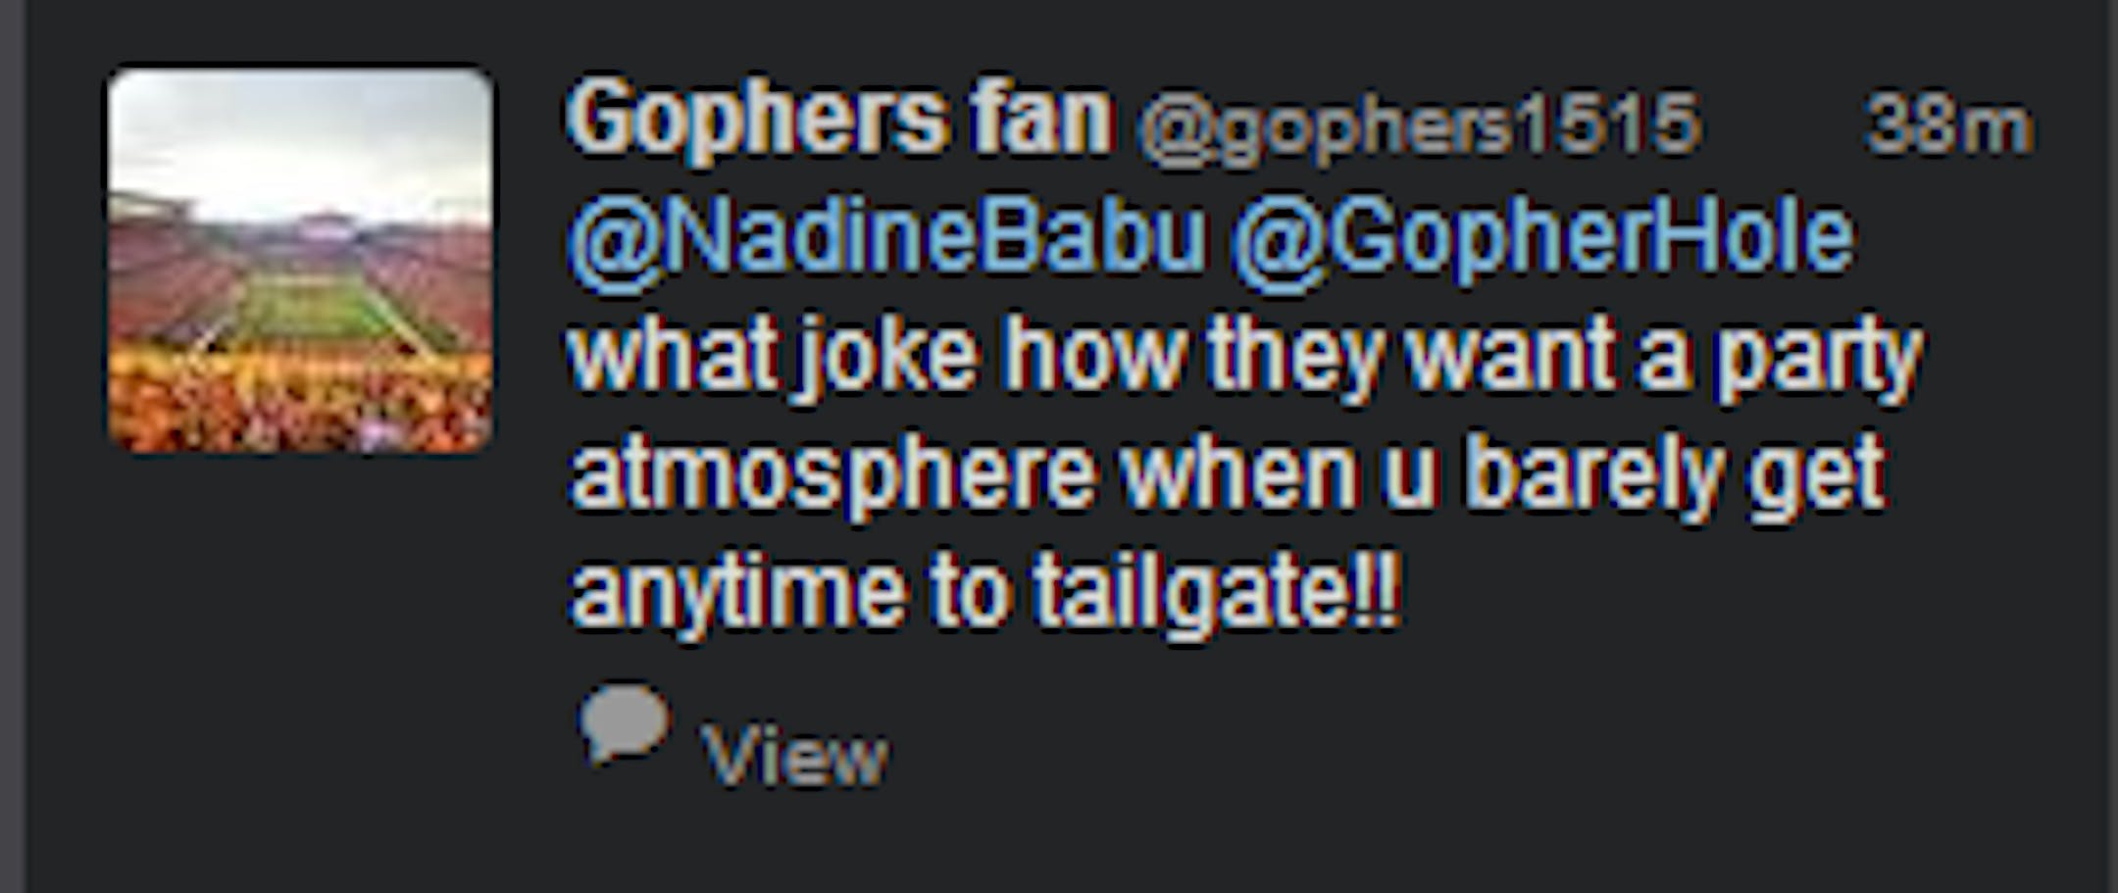Screen dimensions: 2118x893
Task: Click the word "tailgate!!" in the tweet
Action: (x=1216, y=593)
